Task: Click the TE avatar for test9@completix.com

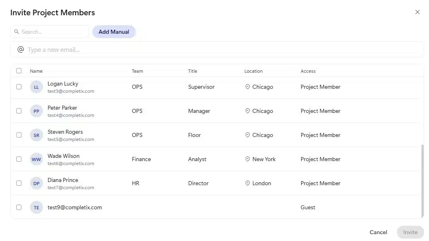Action: 36,207
